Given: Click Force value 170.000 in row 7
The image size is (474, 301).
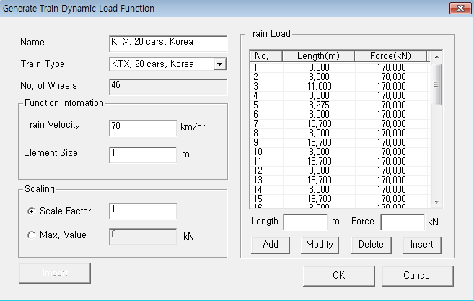Looking at the screenshot, I should tap(392, 123).
